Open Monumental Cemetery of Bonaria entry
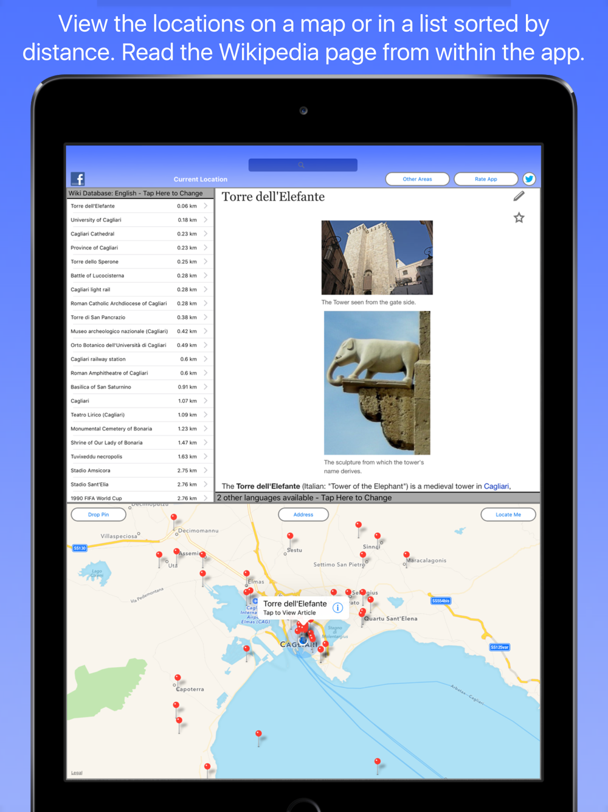The height and width of the screenshot is (812, 608). [x=140, y=429]
